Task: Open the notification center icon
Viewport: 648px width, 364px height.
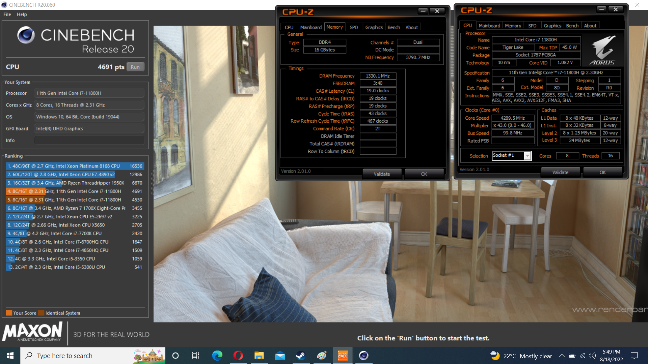Action: 634,356
